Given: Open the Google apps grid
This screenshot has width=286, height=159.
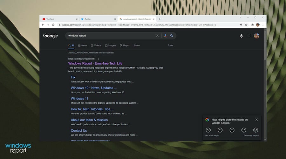Looking at the screenshot, I should [x=249, y=36].
